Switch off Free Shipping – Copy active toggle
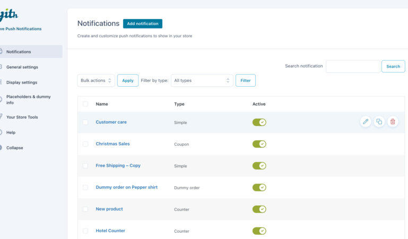408x239 pixels. pos(259,166)
